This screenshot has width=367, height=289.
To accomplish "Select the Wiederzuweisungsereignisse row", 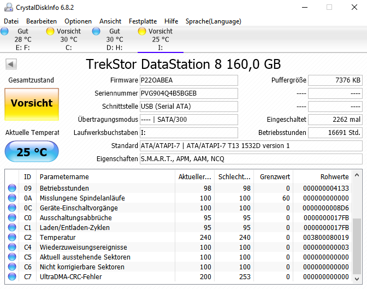I will [x=179, y=247].
